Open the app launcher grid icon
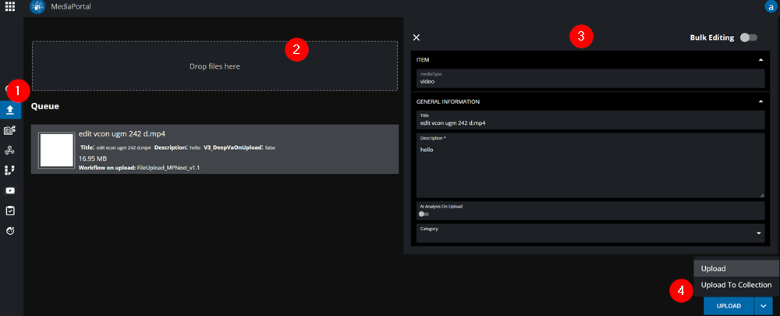Image resolution: width=780 pixels, height=316 pixels. [x=10, y=6]
